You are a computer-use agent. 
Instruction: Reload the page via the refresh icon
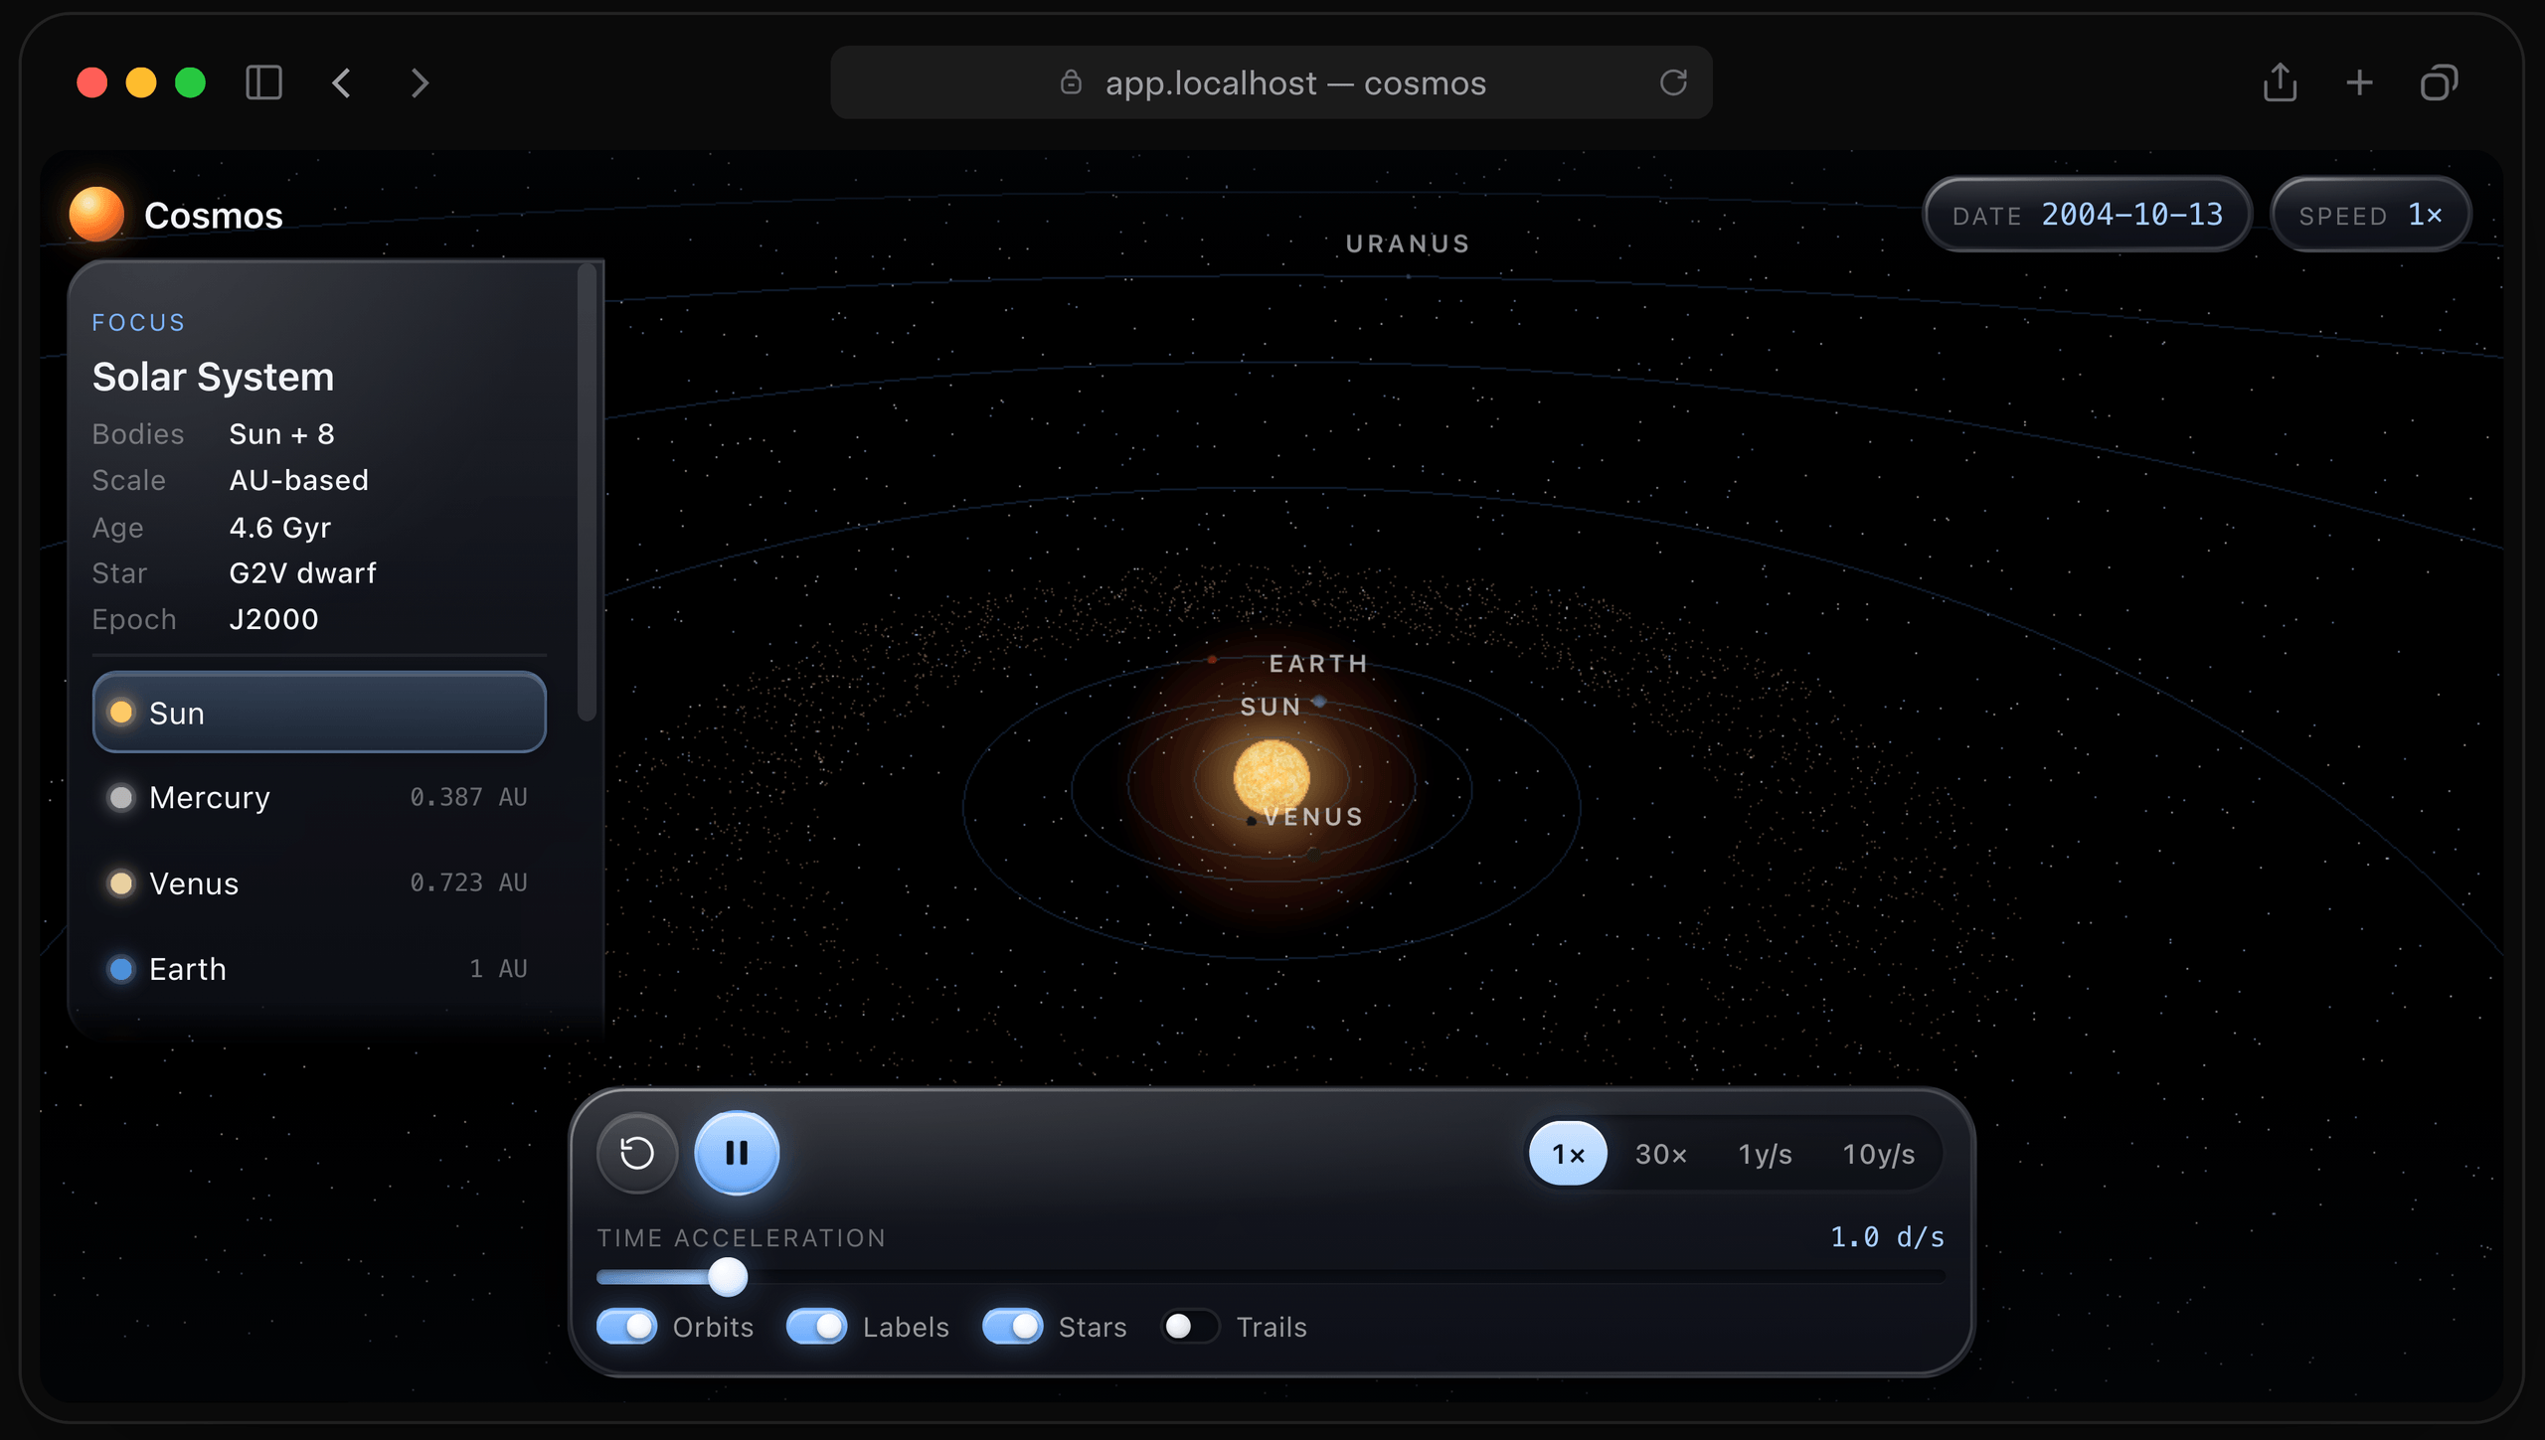click(1673, 82)
